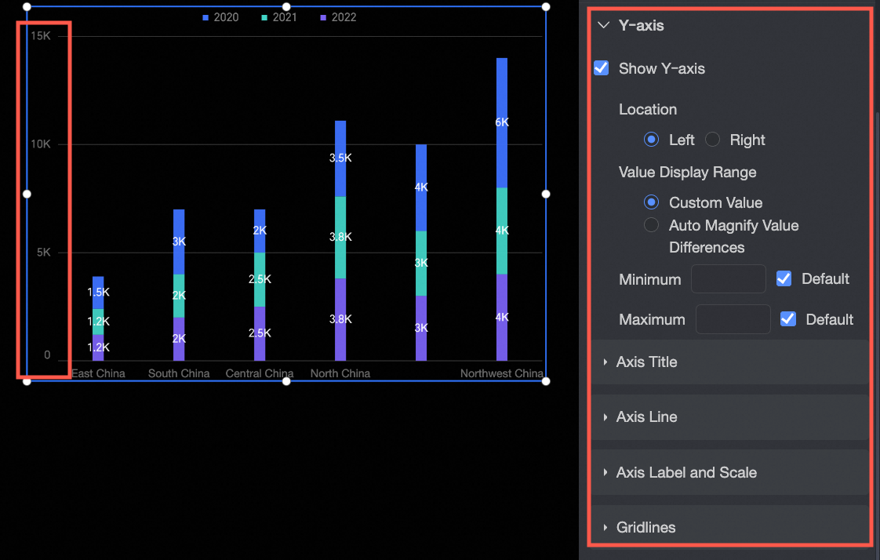The image size is (880, 560).
Task: Click the 6K segment of Northwest China bar
Action: click(x=502, y=122)
